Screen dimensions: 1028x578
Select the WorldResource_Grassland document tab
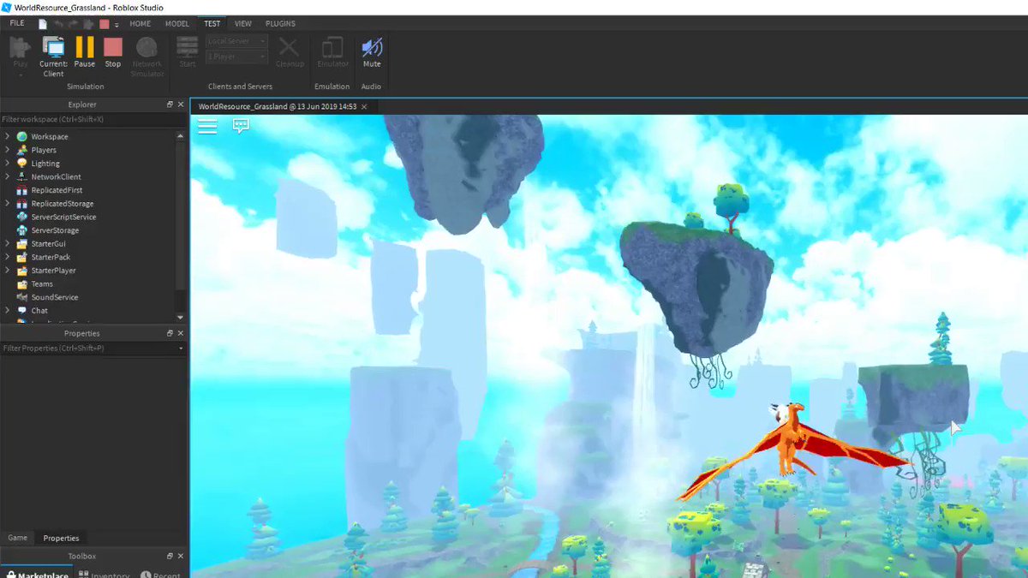click(x=278, y=106)
